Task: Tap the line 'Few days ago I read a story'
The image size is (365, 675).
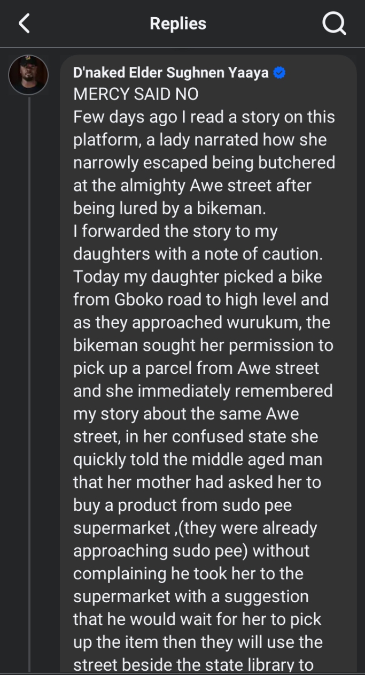Action: [204, 117]
